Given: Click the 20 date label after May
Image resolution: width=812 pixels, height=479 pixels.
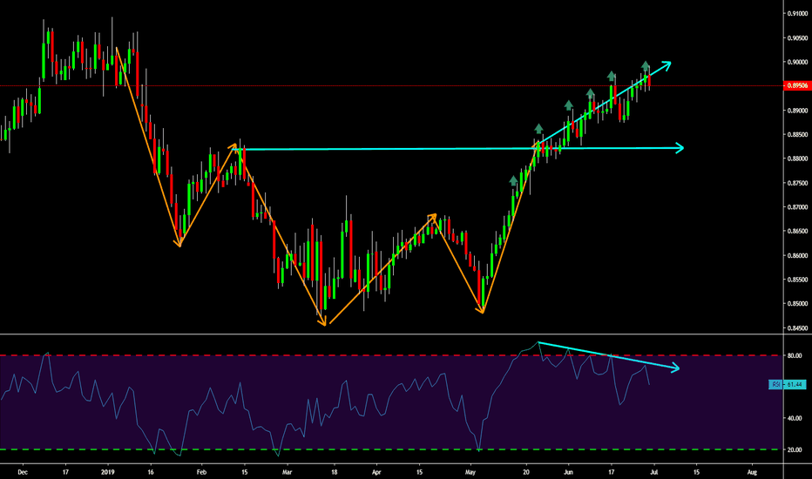Looking at the screenshot, I should [526, 472].
